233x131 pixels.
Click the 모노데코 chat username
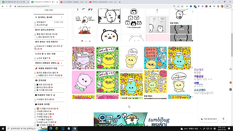pyautogui.click(x=199, y=69)
